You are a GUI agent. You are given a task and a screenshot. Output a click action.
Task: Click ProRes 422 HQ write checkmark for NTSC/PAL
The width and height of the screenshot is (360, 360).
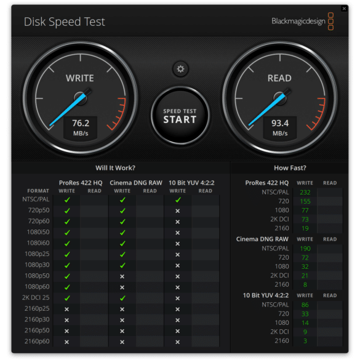(67, 200)
